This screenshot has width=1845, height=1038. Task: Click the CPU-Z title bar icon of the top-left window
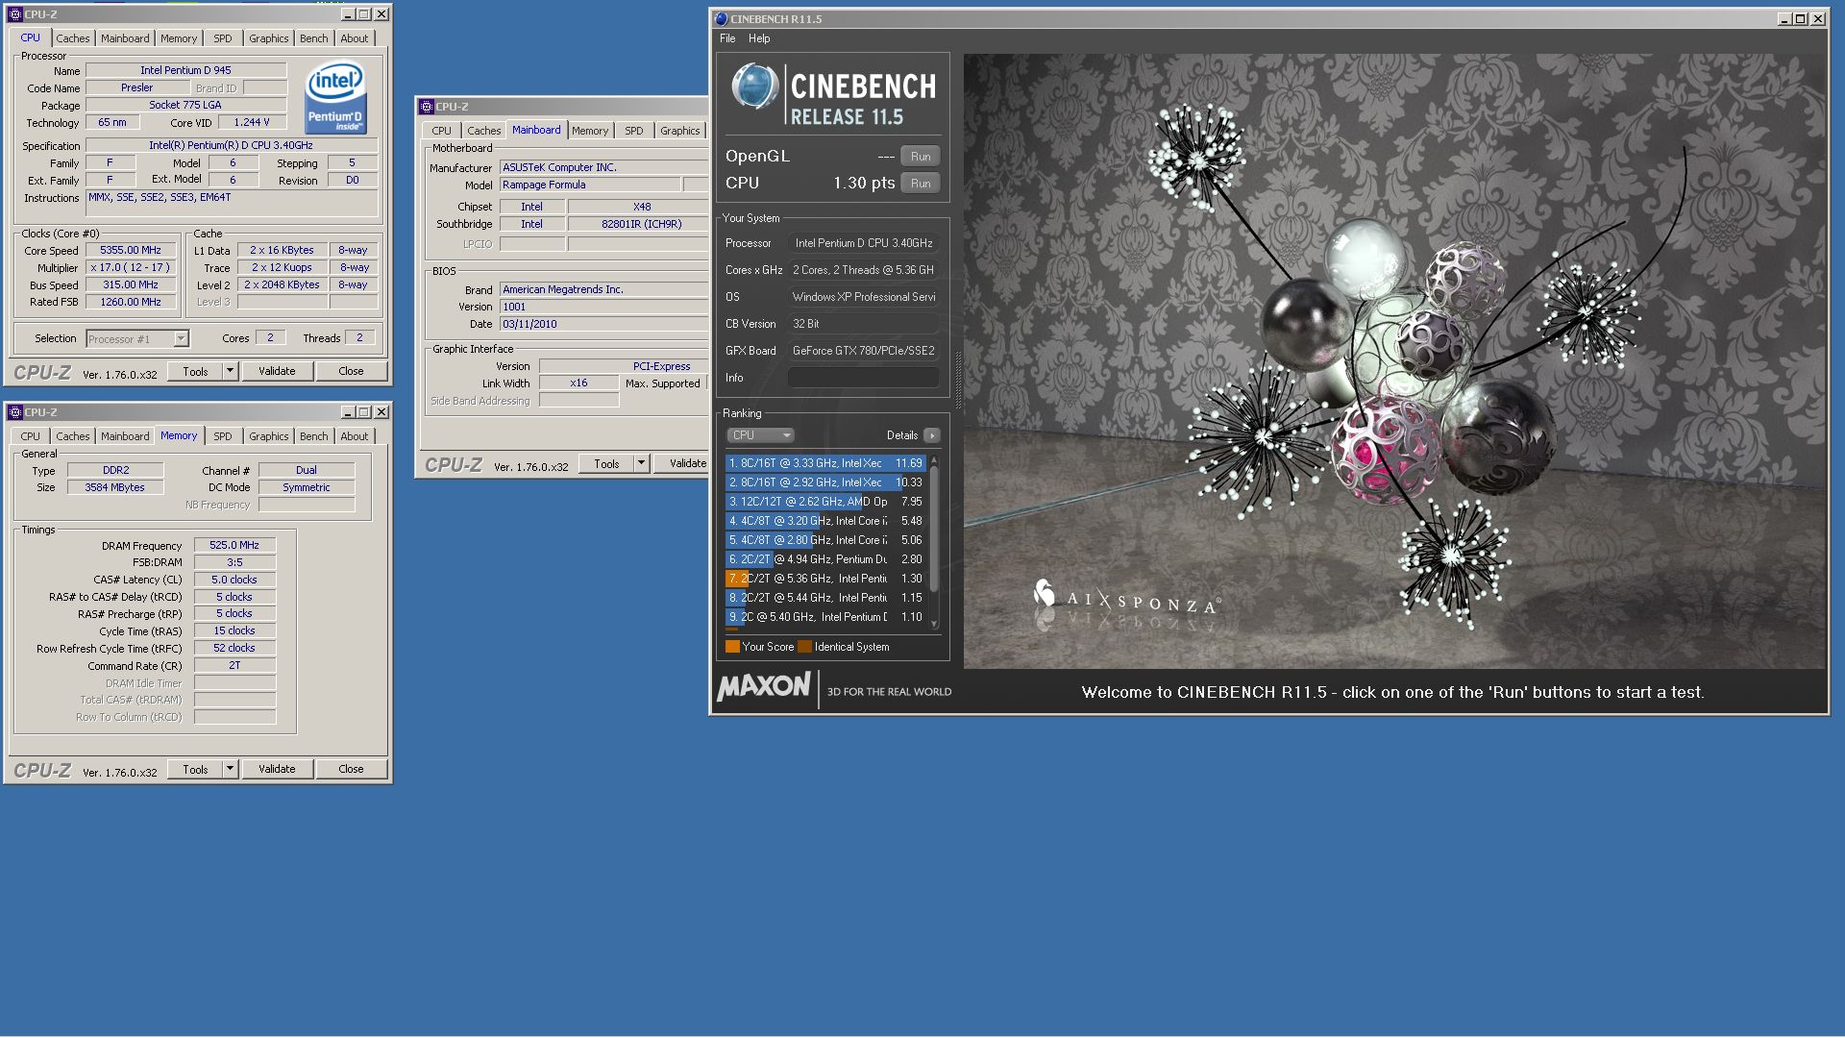coord(14,14)
